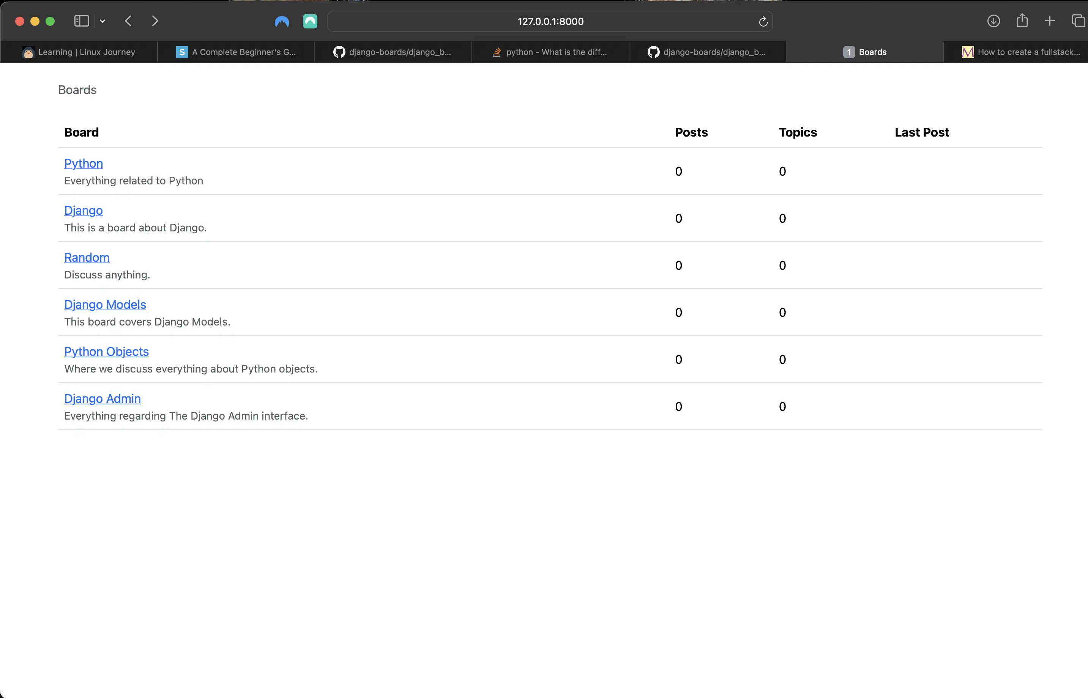The width and height of the screenshot is (1088, 698).
Task: Click the Topics count in Django row
Action: click(x=782, y=219)
